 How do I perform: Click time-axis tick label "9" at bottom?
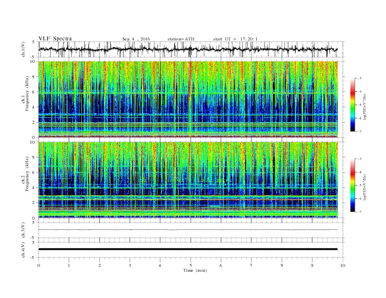tap(312, 265)
